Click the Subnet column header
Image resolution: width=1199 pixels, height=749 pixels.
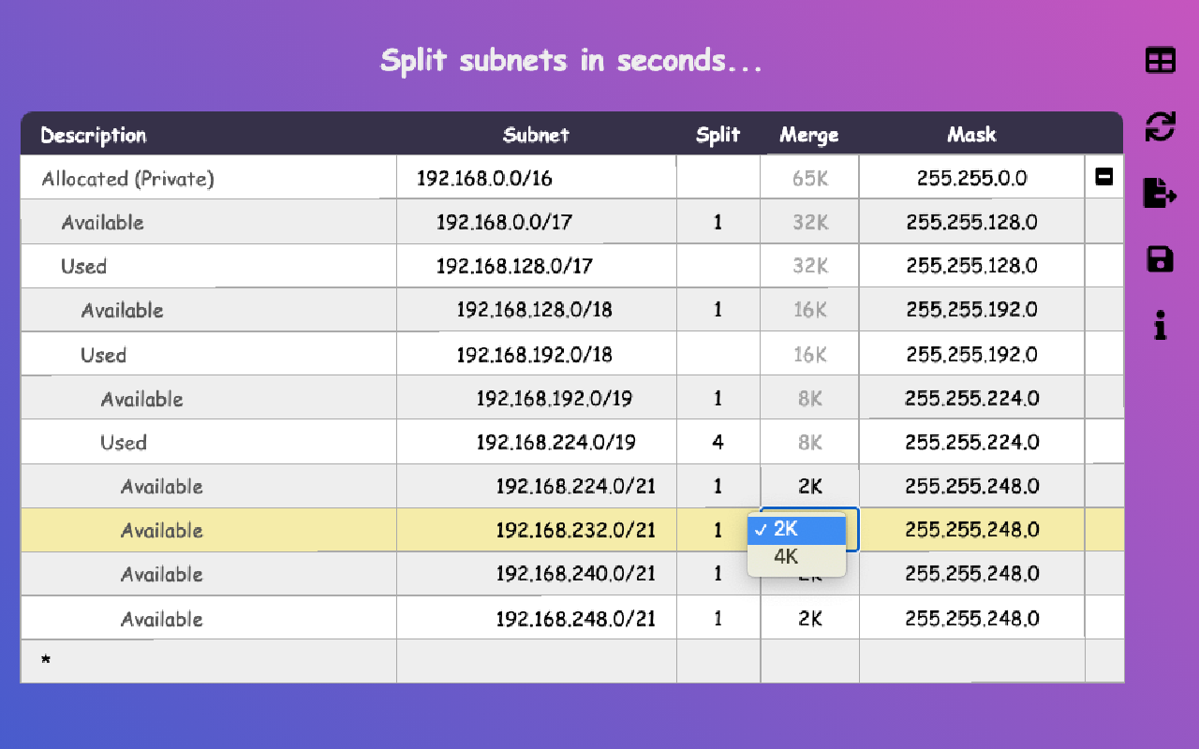[x=536, y=135]
